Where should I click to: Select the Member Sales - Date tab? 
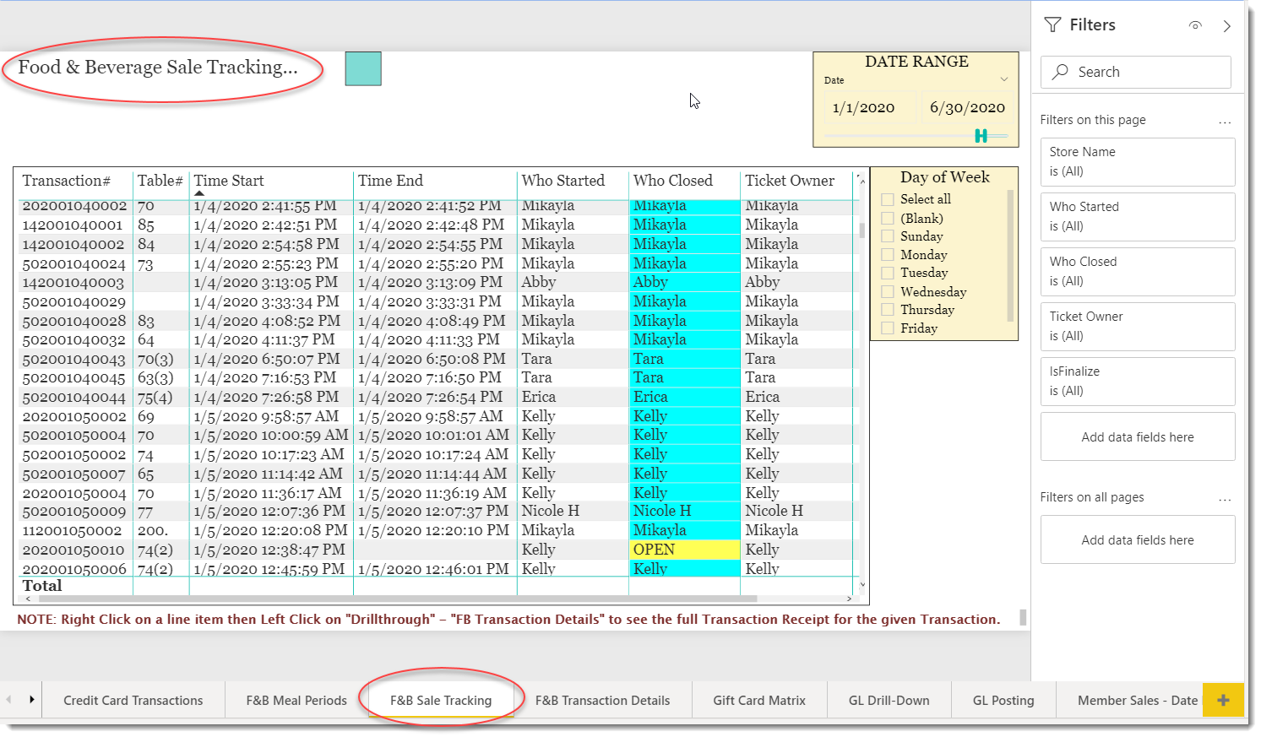click(1129, 701)
